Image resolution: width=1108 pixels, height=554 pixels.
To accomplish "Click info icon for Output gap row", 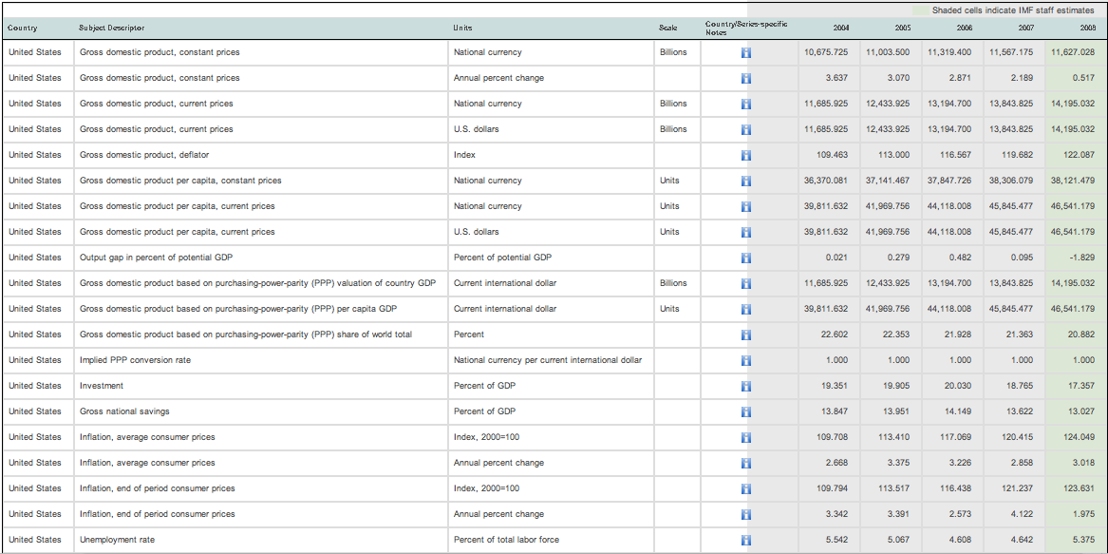I will pyautogui.click(x=746, y=258).
